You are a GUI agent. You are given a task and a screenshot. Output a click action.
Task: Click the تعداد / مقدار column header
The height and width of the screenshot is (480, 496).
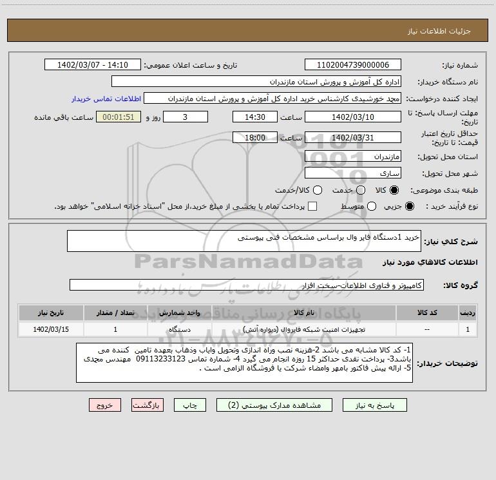(x=115, y=312)
